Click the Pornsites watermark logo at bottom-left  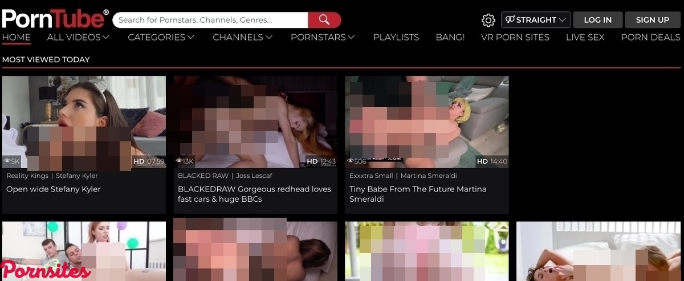click(x=46, y=270)
